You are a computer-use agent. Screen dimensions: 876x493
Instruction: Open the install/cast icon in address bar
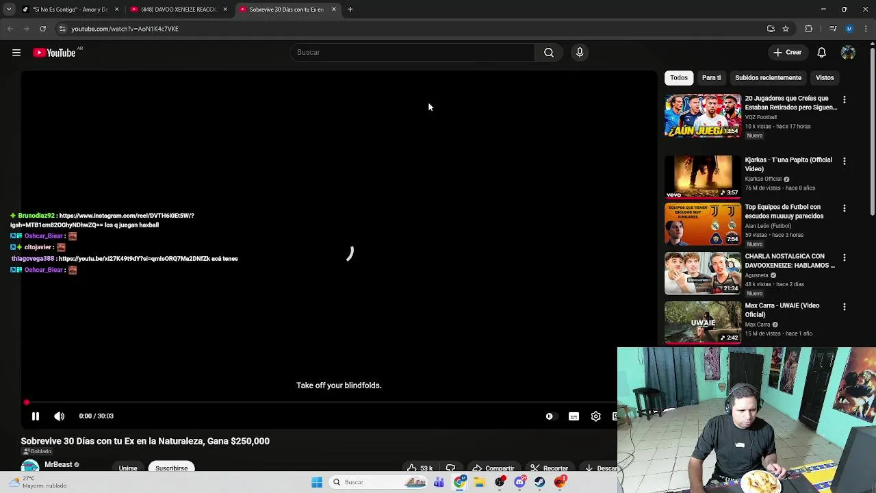click(771, 29)
